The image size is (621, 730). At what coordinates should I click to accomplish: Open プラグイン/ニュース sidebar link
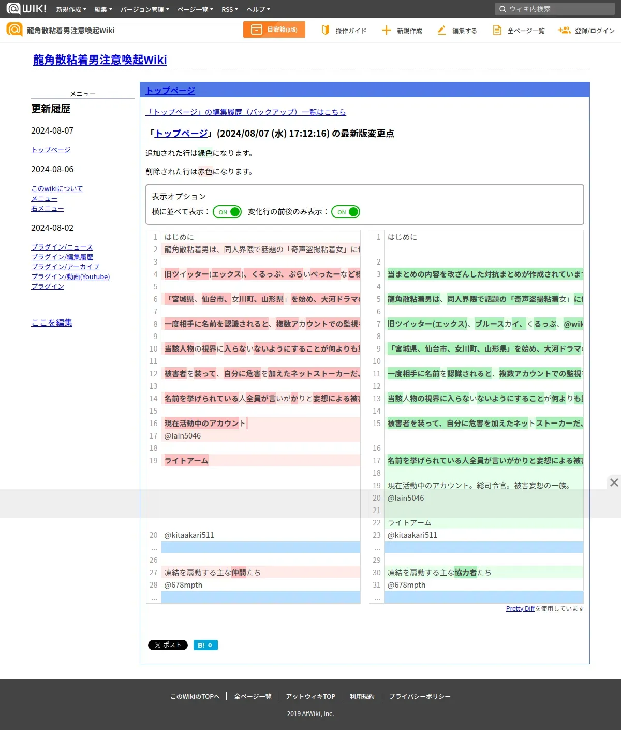62,247
